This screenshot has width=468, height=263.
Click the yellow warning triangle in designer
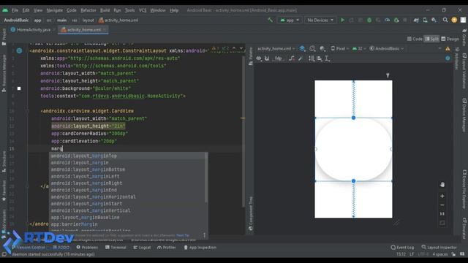coord(448,49)
